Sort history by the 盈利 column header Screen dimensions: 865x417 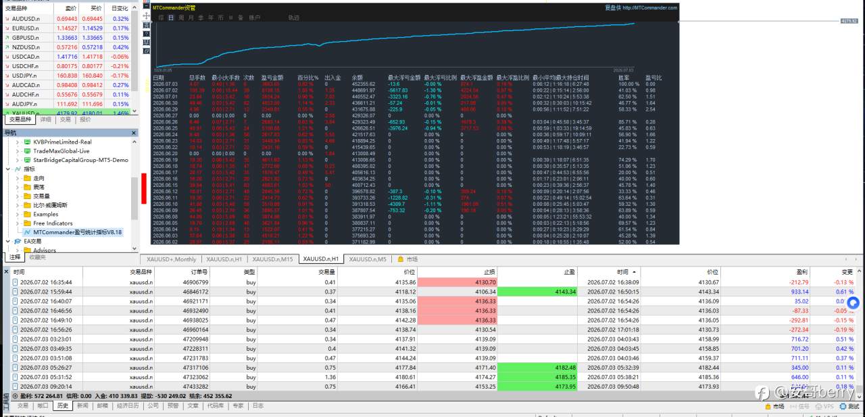pos(801,271)
